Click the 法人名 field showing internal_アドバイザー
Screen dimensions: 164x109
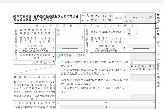(140, 18)
